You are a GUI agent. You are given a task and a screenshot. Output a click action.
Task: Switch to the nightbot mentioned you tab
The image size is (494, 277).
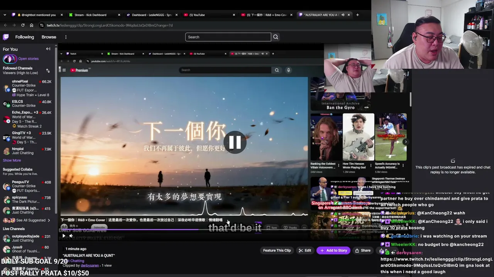37,15
